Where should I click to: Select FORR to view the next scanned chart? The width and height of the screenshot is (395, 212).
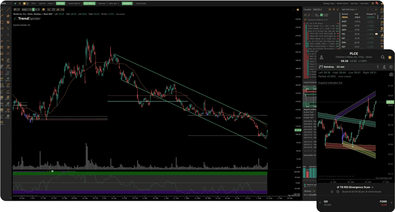click(384, 201)
